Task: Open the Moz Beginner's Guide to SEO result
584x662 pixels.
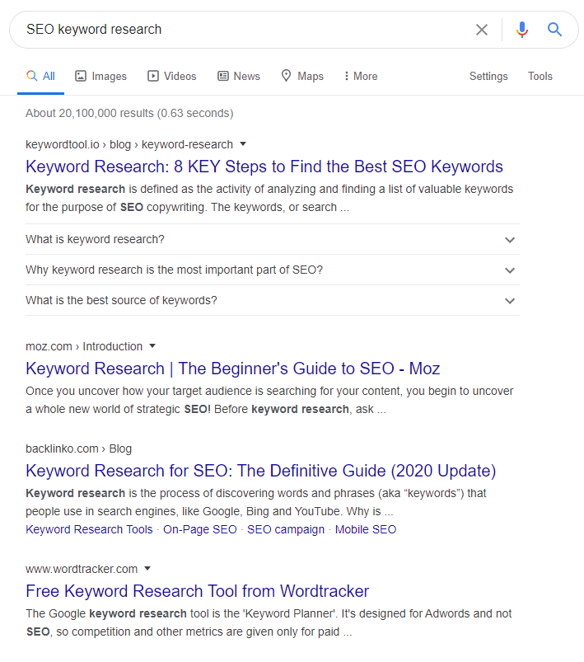Action: coord(233,369)
